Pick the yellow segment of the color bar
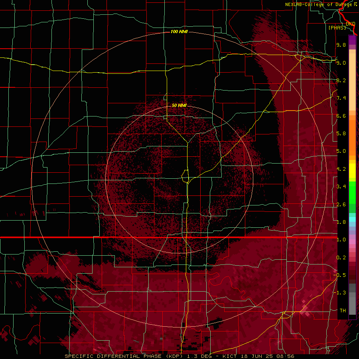 tap(352, 171)
